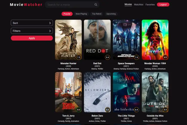Open the Wonder Woman 1984 poster
This screenshot has height=125, width=187.
155,40
